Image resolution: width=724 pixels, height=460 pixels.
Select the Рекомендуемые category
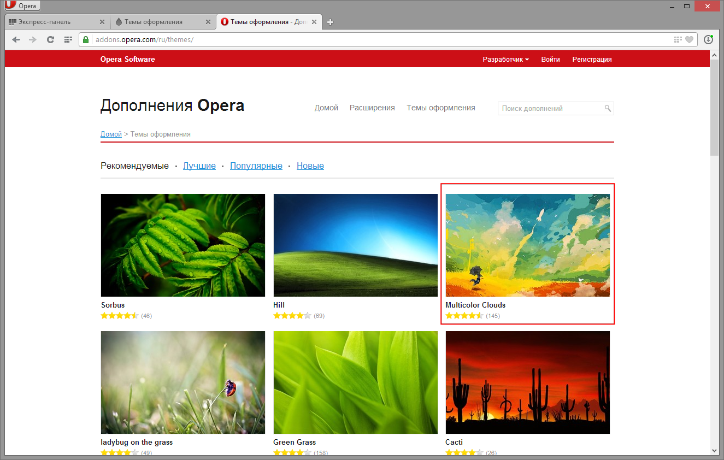click(134, 166)
